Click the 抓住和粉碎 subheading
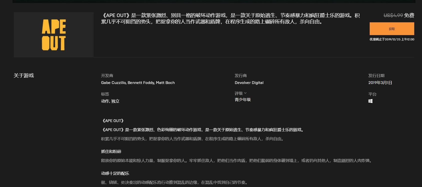 click(111, 151)
